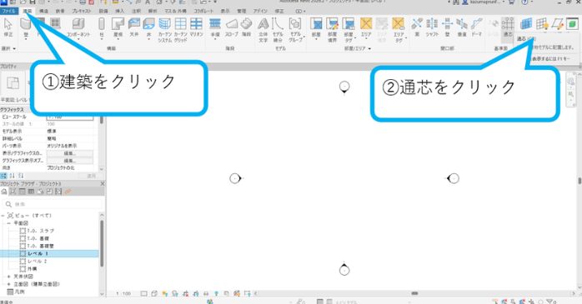
Task: Open the レベル 2 floor plan view
Action: [38, 262]
